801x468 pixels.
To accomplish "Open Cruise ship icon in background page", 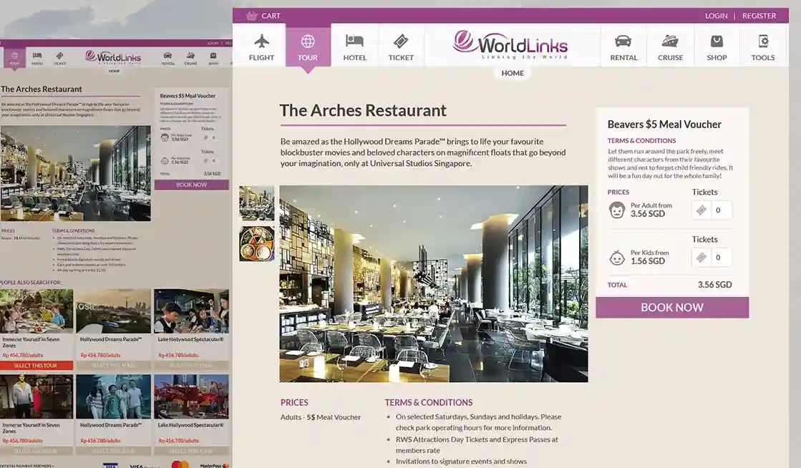I will pos(190,56).
